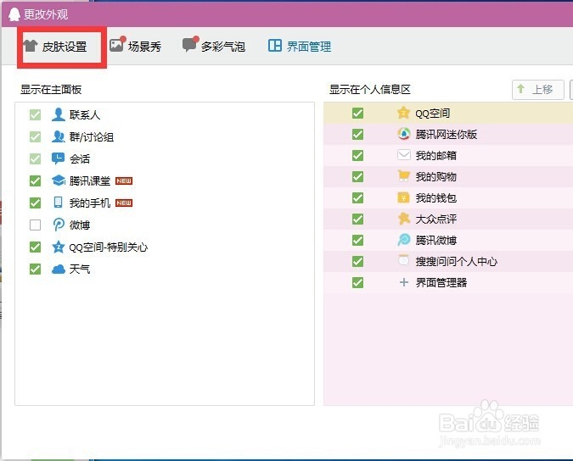This screenshot has width=573, height=461.
Task: Uncheck the 大众点评 checkbox
Action: point(357,219)
